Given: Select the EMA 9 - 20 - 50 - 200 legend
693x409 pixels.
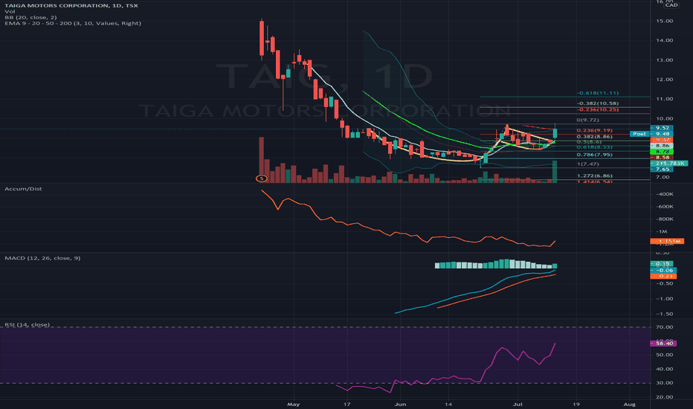Looking at the screenshot, I should click(73, 23).
